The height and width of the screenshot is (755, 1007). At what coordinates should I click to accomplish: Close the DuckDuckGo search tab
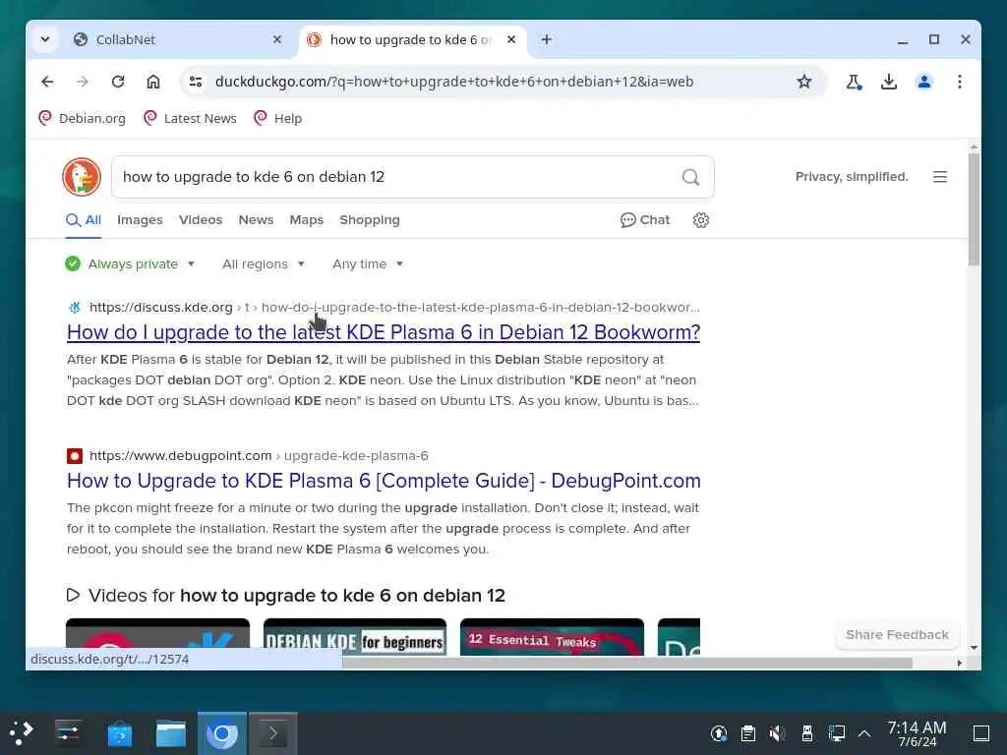511,39
